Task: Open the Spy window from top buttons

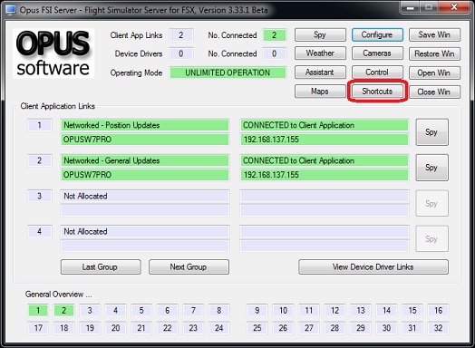Action: click(x=320, y=34)
